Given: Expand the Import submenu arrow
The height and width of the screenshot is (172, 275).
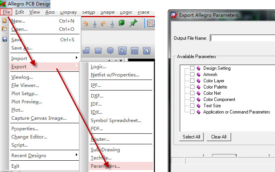Looking at the screenshot, I should click(x=76, y=57).
